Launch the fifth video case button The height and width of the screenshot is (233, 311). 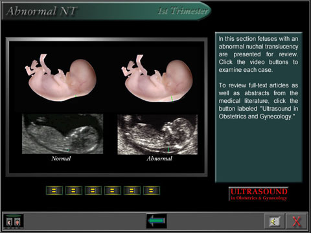pos(132,190)
